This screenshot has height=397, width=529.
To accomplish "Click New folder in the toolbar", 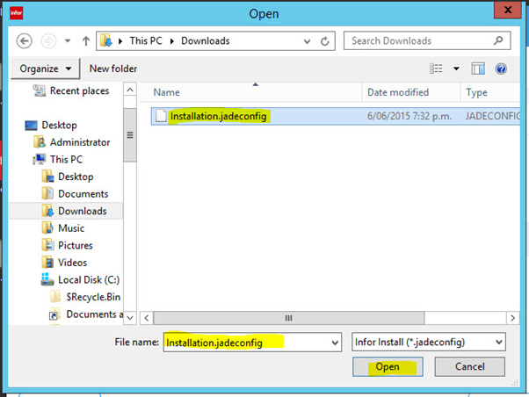I will tap(113, 69).
